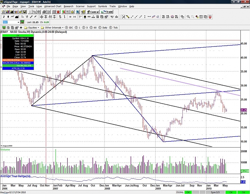Click the 24.23M volume value label
The height and width of the screenshot is (194, 250).
click(245, 171)
